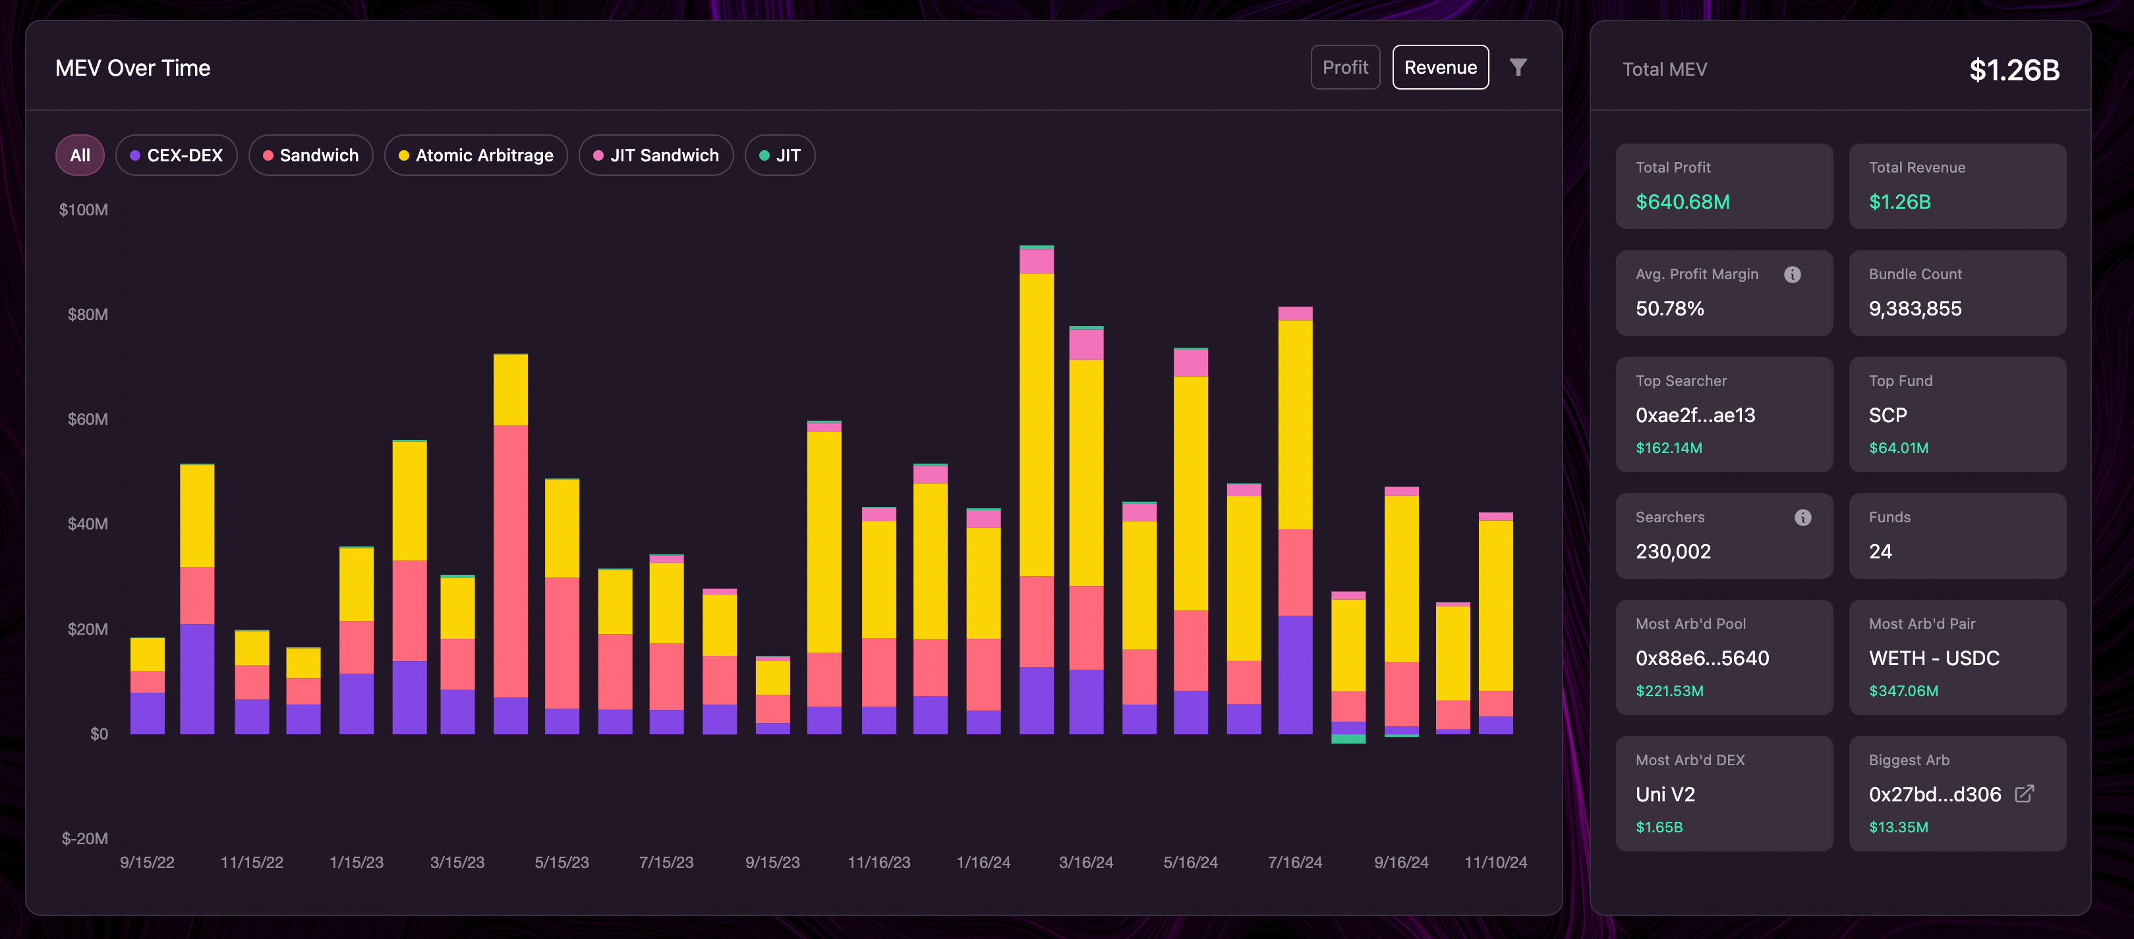2134x939 pixels.
Task: Toggle the CEX-DEX category filter
Action: pyautogui.click(x=177, y=155)
